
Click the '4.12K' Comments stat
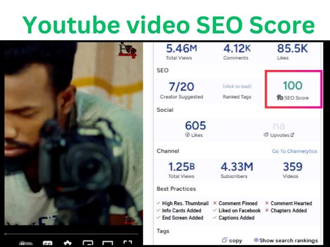coord(237,48)
